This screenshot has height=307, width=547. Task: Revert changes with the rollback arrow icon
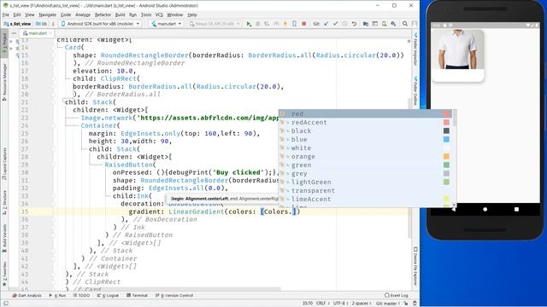tap(354, 24)
